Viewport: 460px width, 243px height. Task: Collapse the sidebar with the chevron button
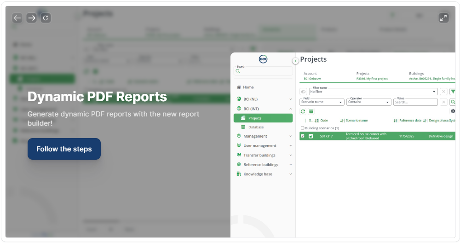click(295, 61)
